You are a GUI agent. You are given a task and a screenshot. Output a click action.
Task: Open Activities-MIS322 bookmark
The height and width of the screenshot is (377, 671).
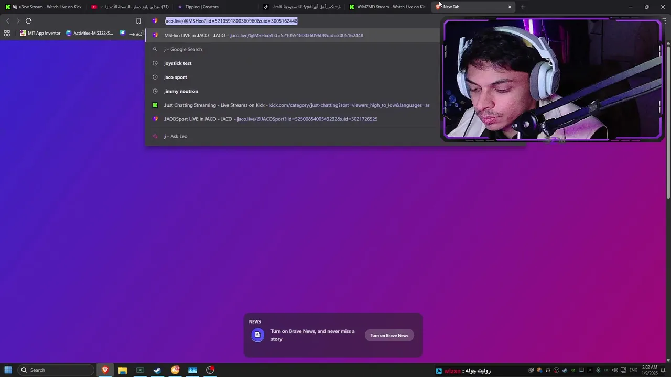point(89,33)
